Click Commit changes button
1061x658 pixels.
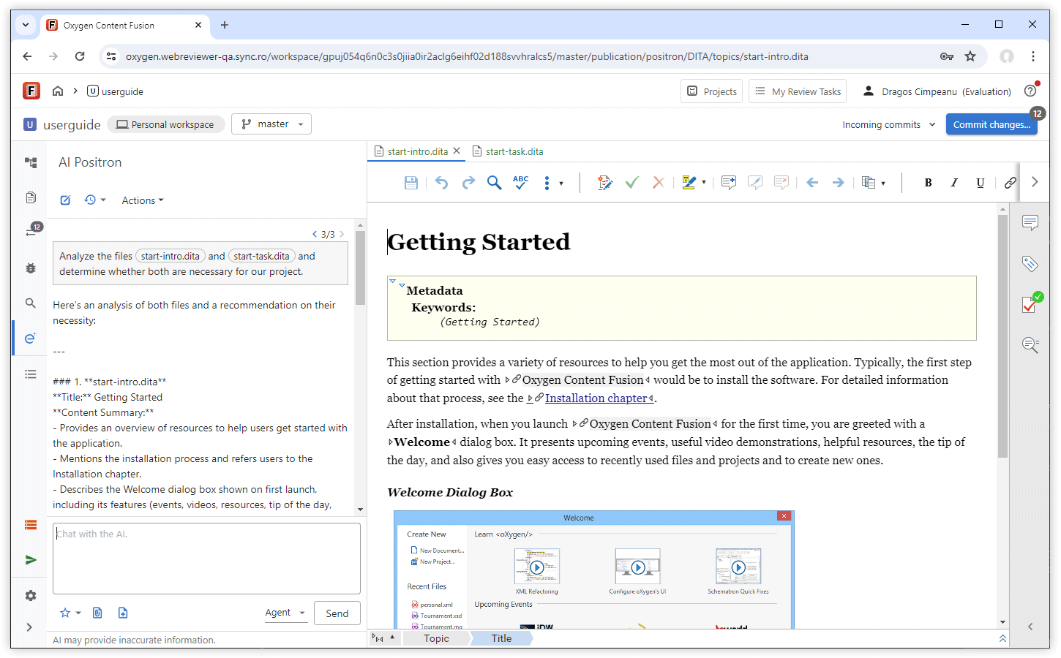(x=991, y=124)
